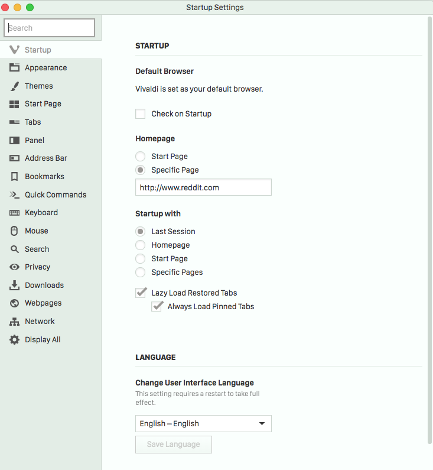433x470 pixels.
Task: Click the Appearance window icon in sidebar
Action: click(x=14, y=67)
